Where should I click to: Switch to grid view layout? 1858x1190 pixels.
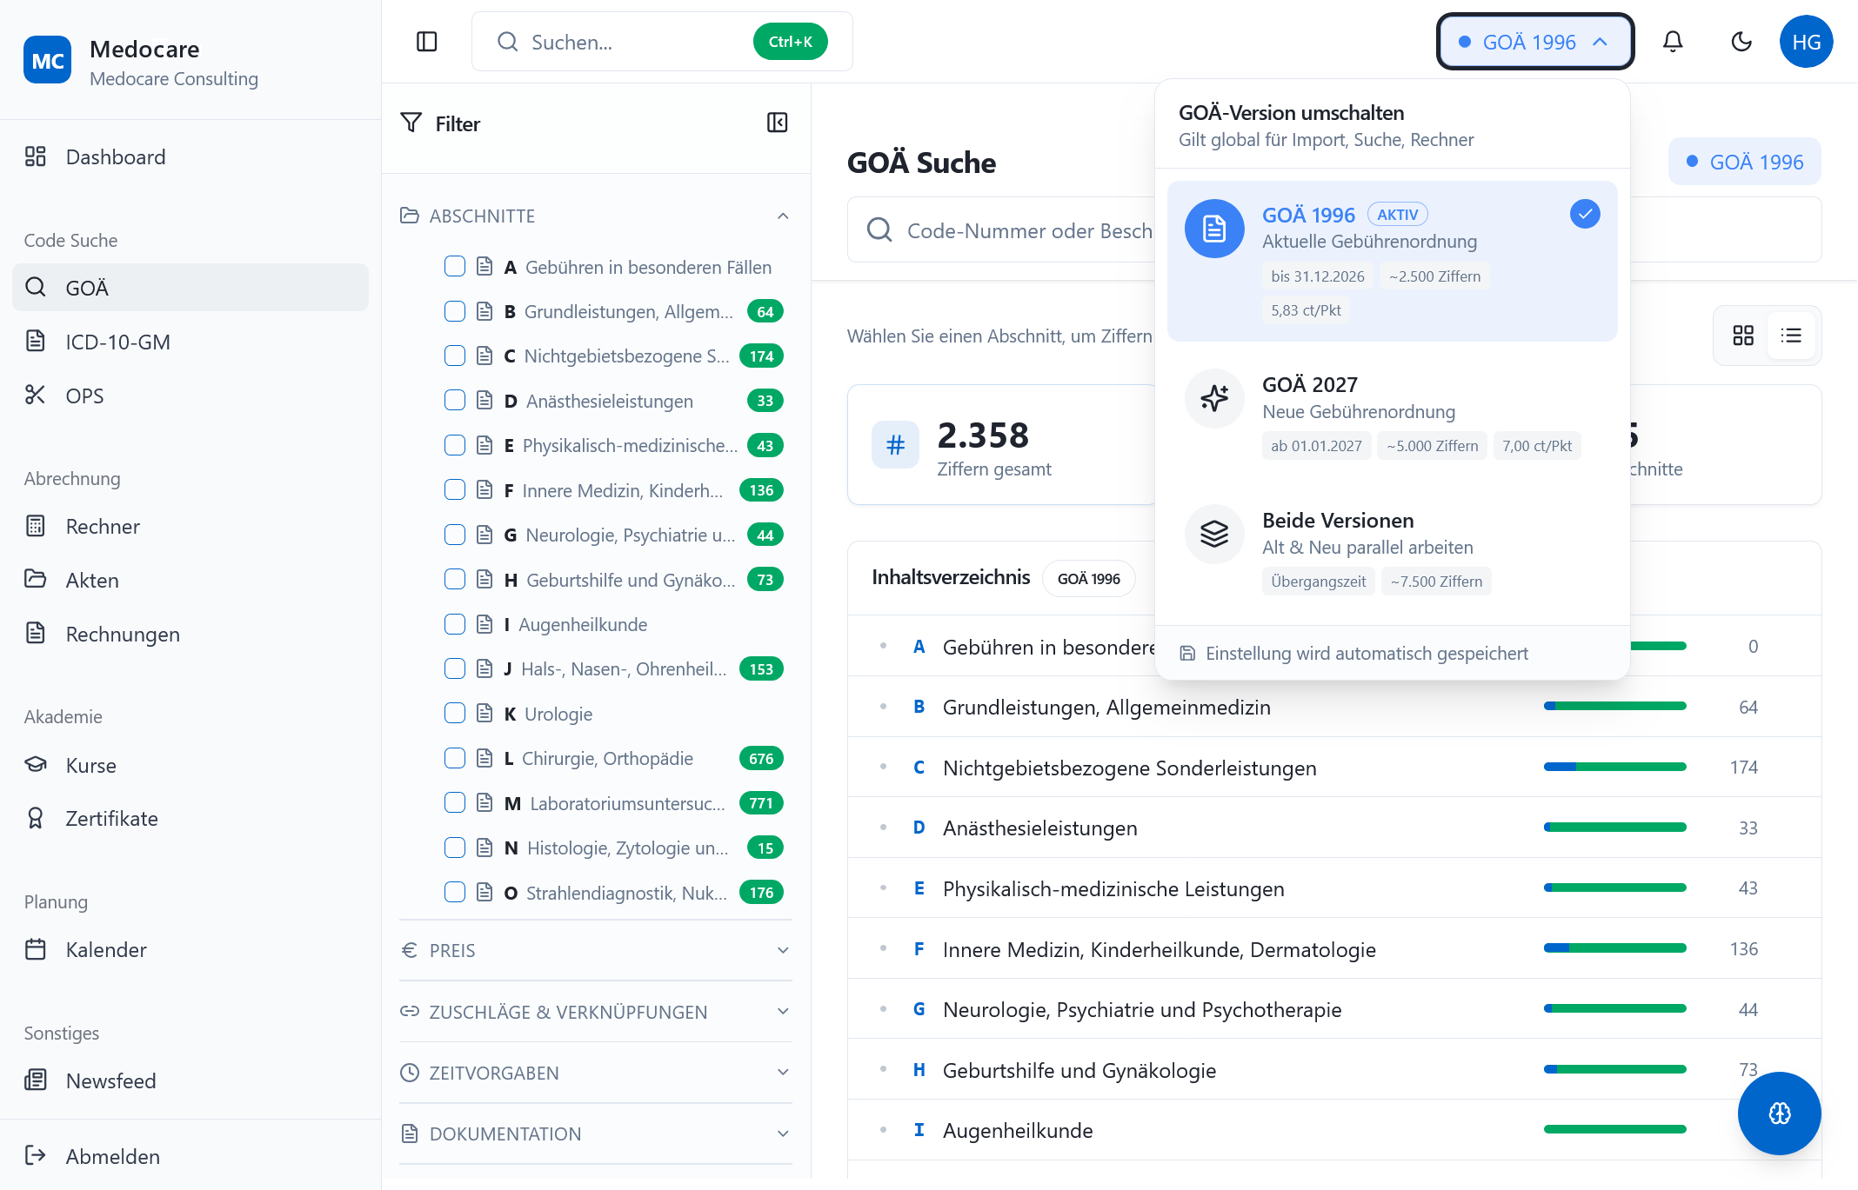1743,336
